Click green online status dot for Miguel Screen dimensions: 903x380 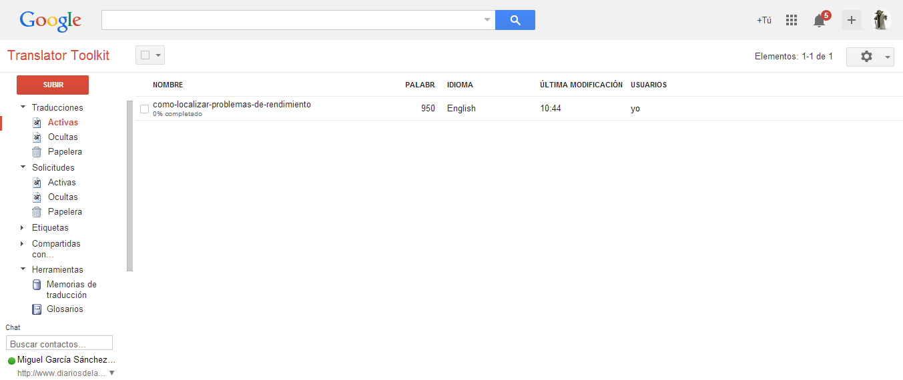11,361
